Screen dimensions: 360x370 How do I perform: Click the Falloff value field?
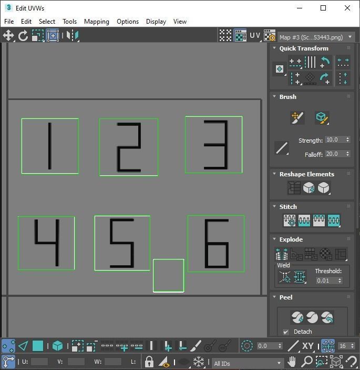(x=335, y=154)
